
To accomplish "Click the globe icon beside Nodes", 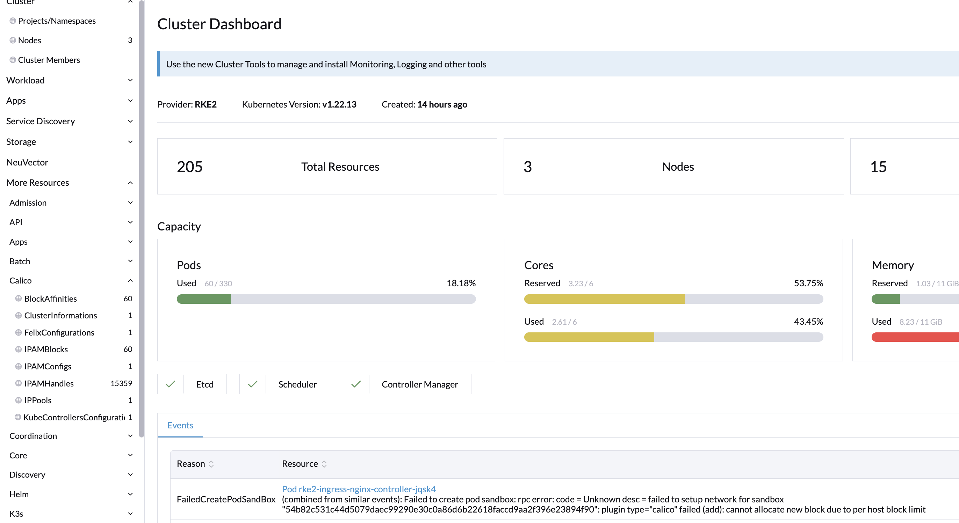I will (13, 40).
